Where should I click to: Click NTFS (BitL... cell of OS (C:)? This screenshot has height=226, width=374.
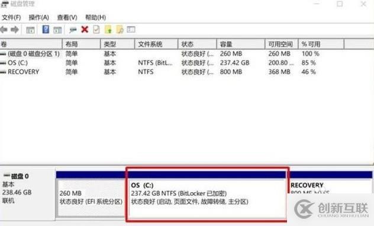(x=155, y=63)
